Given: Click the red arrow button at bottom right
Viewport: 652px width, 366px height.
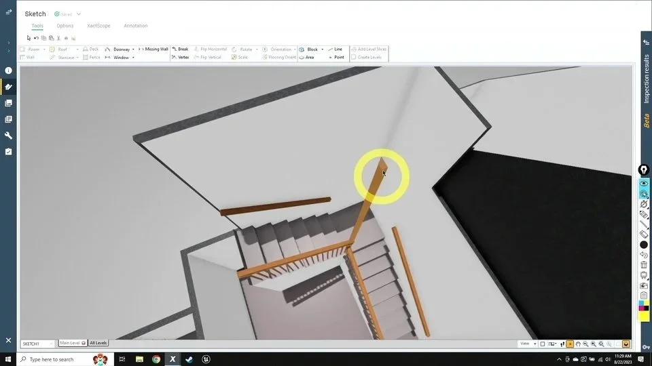Looking at the screenshot, I should (x=626, y=344).
